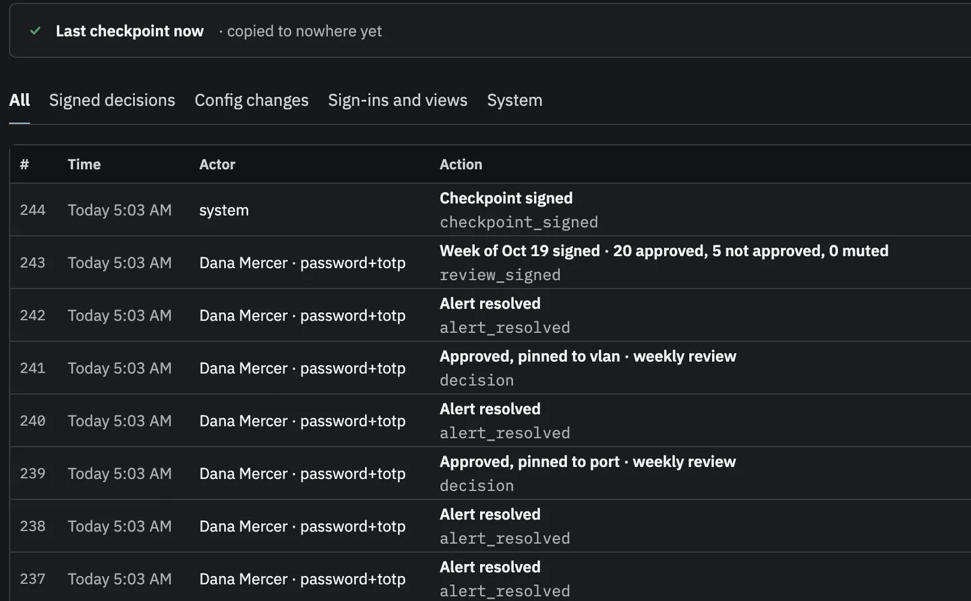This screenshot has width=971, height=601.
Task: Select row number 237
Action: pyautogui.click(x=32, y=579)
